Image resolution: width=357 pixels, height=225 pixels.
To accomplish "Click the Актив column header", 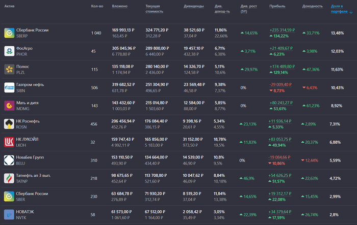I will tap(9, 7).
